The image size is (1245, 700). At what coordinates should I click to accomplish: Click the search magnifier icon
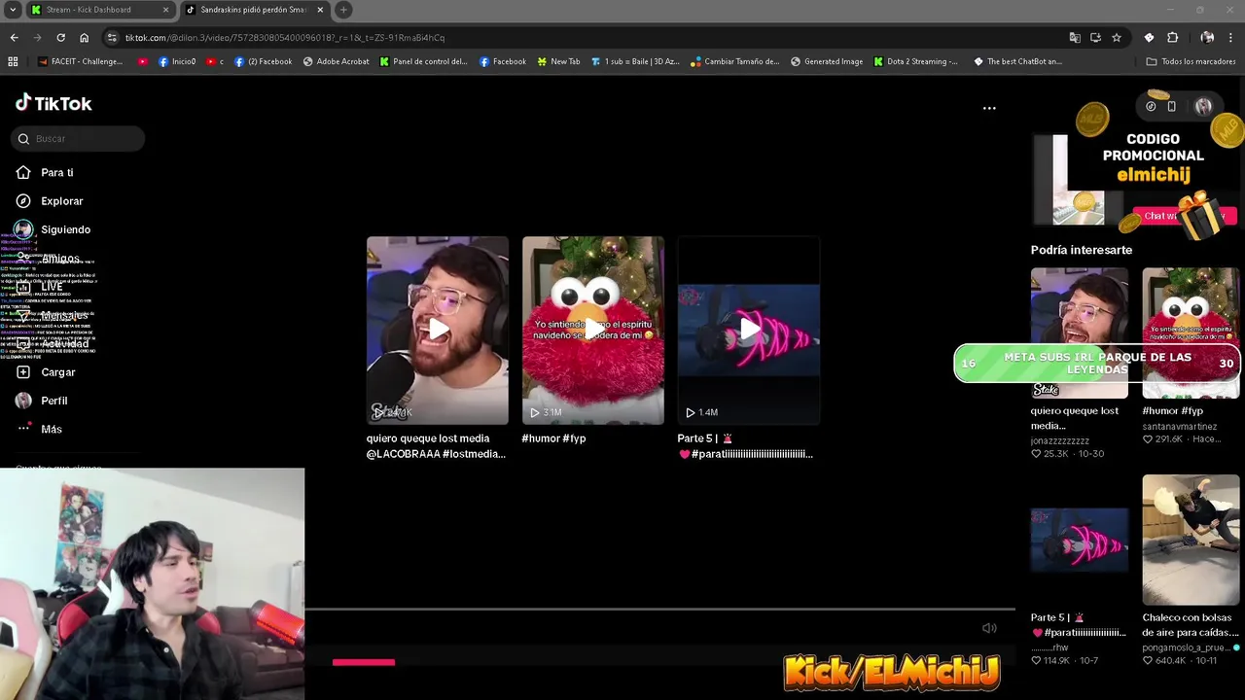point(23,139)
